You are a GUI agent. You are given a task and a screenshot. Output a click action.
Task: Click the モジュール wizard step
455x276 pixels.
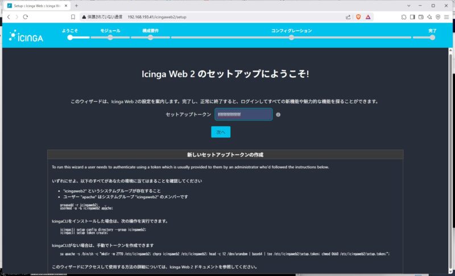(x=110, y=34)
